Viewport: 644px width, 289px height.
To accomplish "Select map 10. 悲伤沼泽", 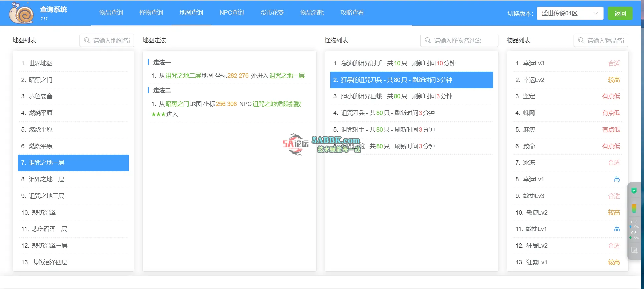I will tap(73, 213).
